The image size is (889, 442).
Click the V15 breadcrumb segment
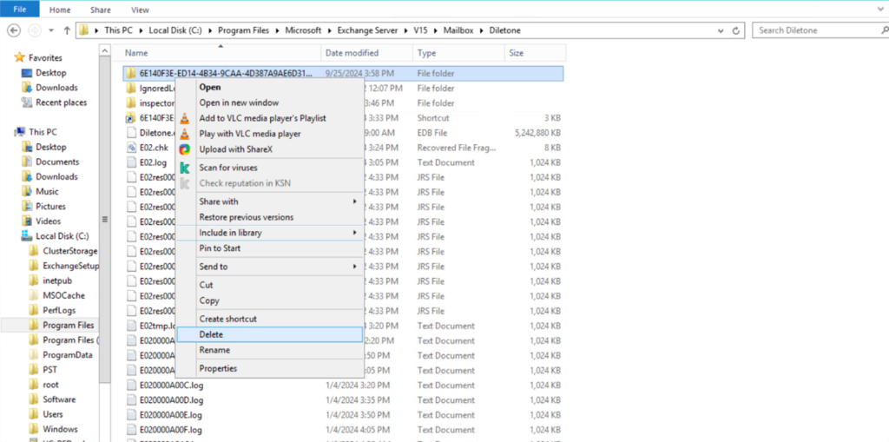pos(420,30)
